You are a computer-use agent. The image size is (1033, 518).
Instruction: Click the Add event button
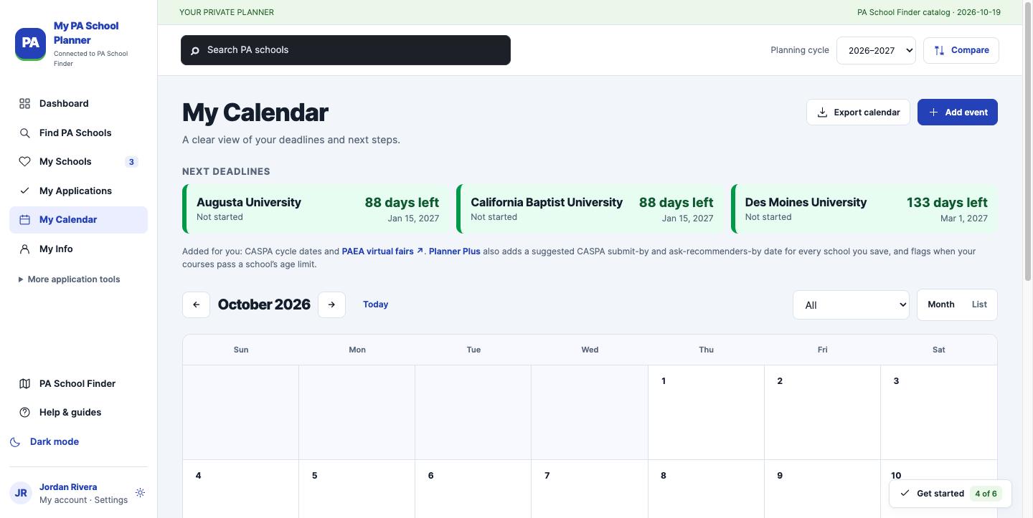tap(957, 112)
